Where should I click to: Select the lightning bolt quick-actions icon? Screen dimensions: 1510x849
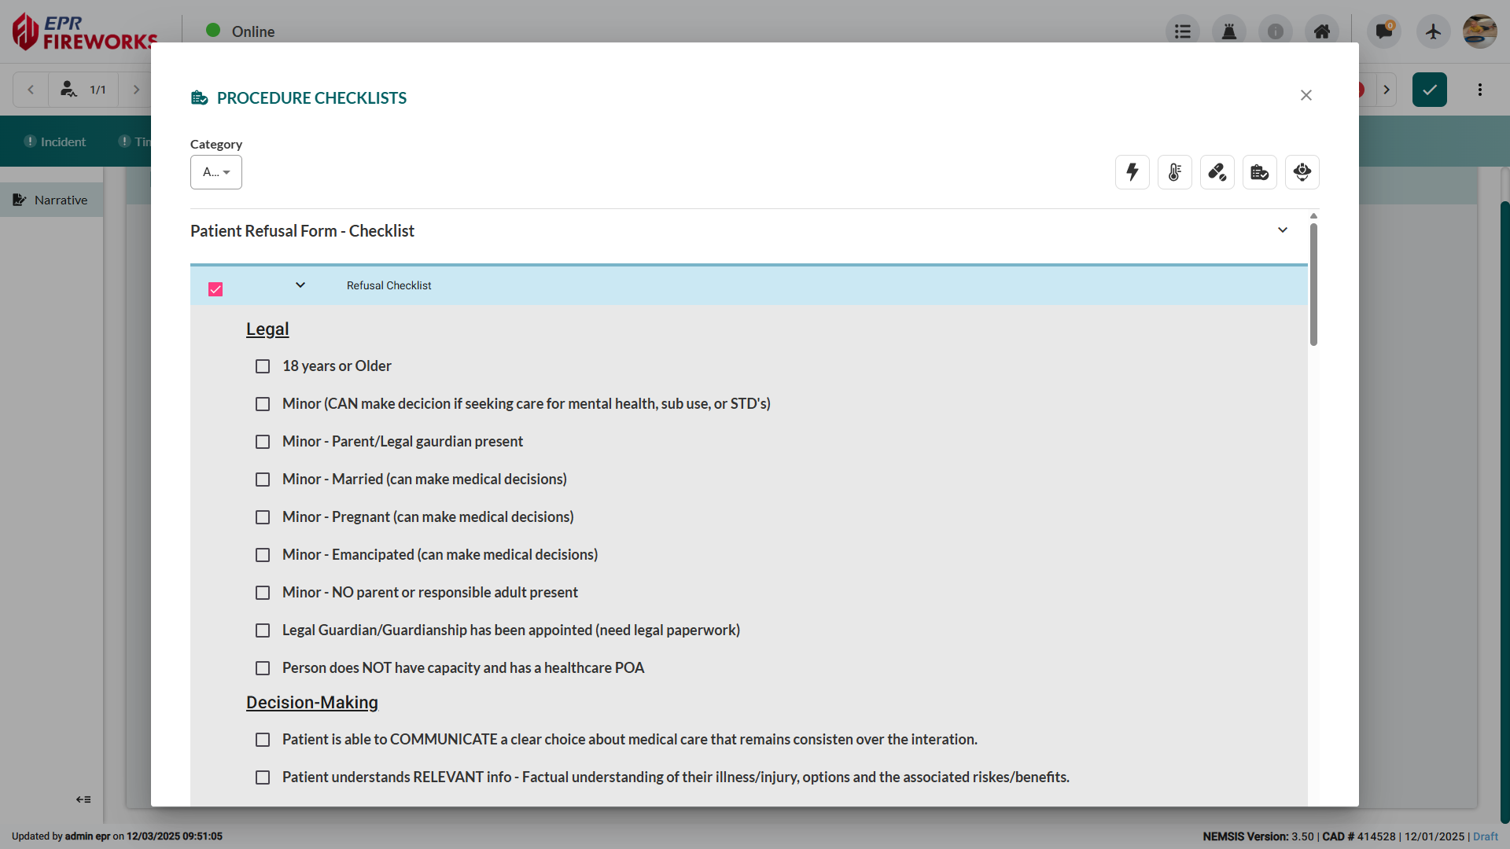[x=1132, y=172]
